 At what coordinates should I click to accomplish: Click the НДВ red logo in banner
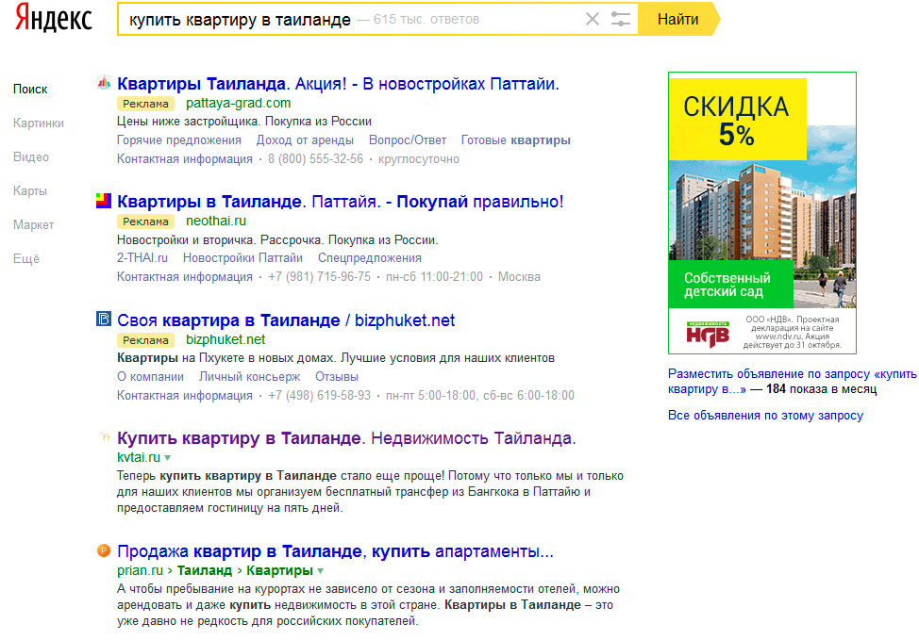pyautogui.click(x=708, y=334)
